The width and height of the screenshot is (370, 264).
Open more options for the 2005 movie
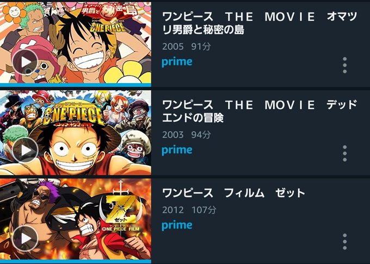click(x=345, y=65)
